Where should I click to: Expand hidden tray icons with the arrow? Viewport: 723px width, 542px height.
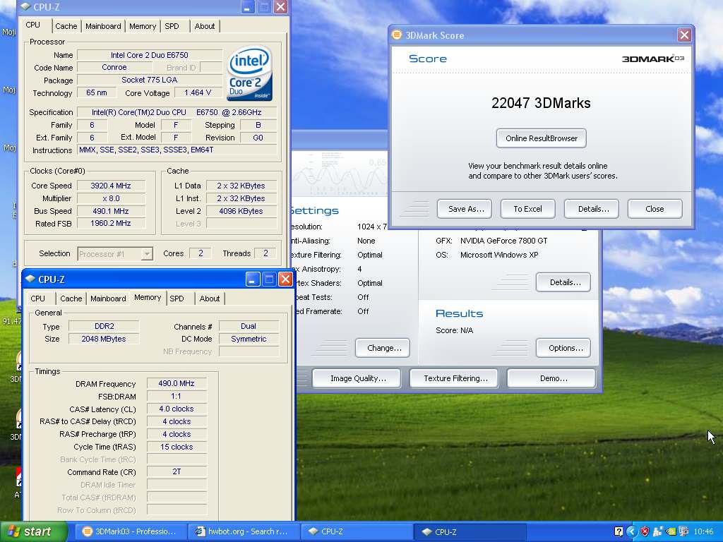pos(631,531)
